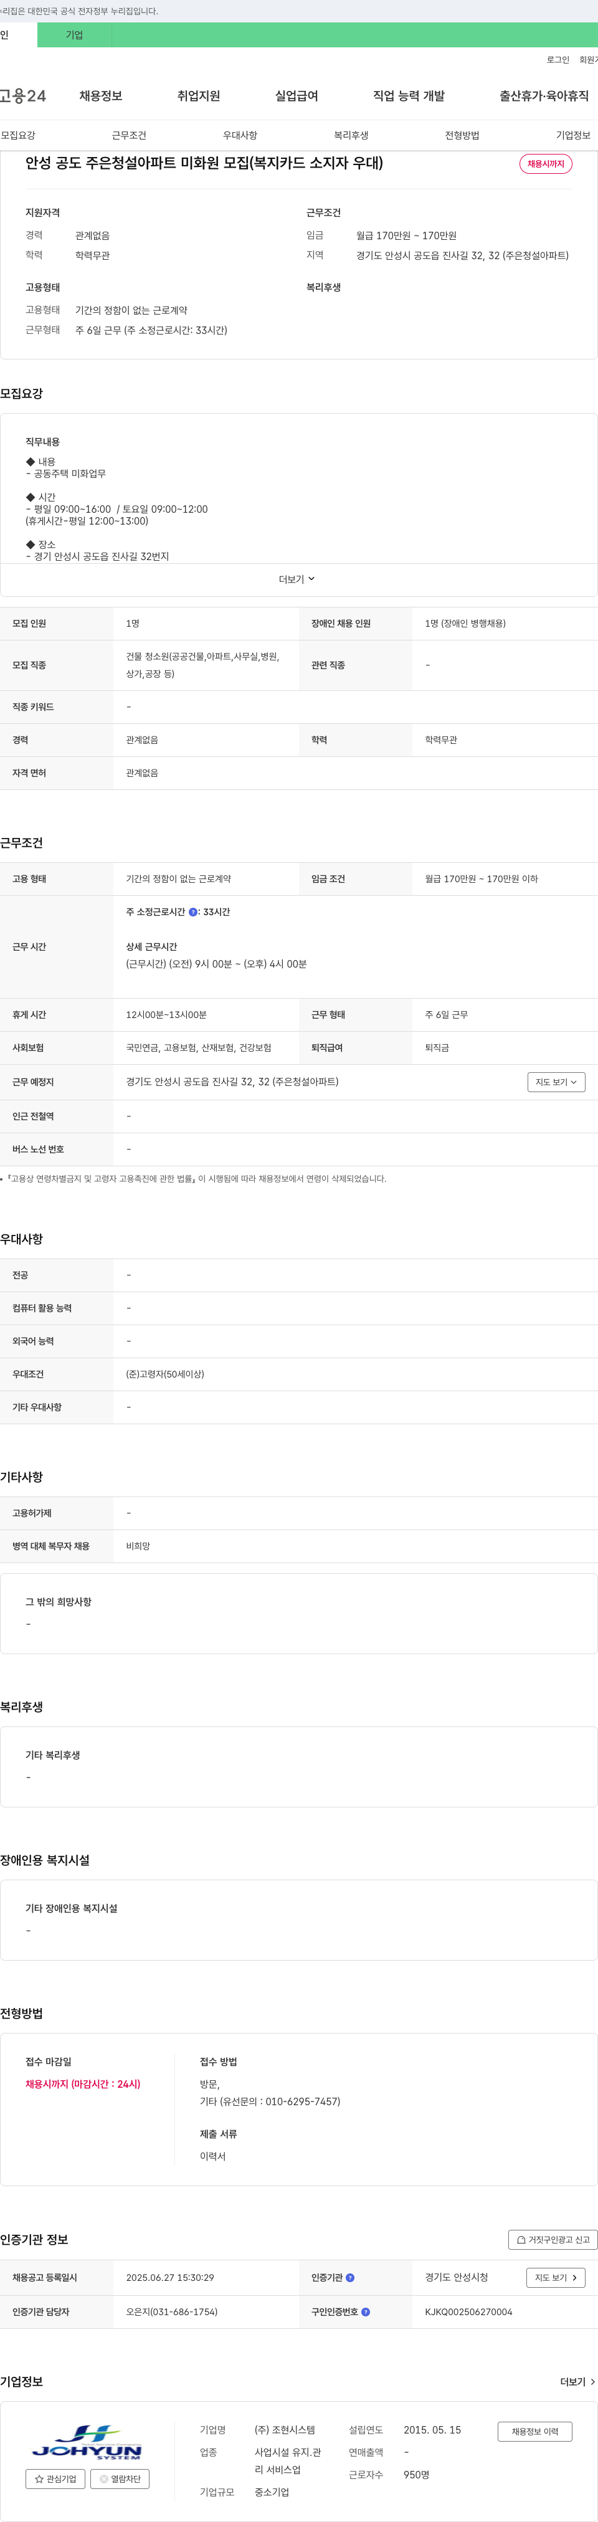Screen dimensions: 598x2522
Task: Click 근무 예정지 address in 근무조건 table
Action: [x=232, y=1082]
